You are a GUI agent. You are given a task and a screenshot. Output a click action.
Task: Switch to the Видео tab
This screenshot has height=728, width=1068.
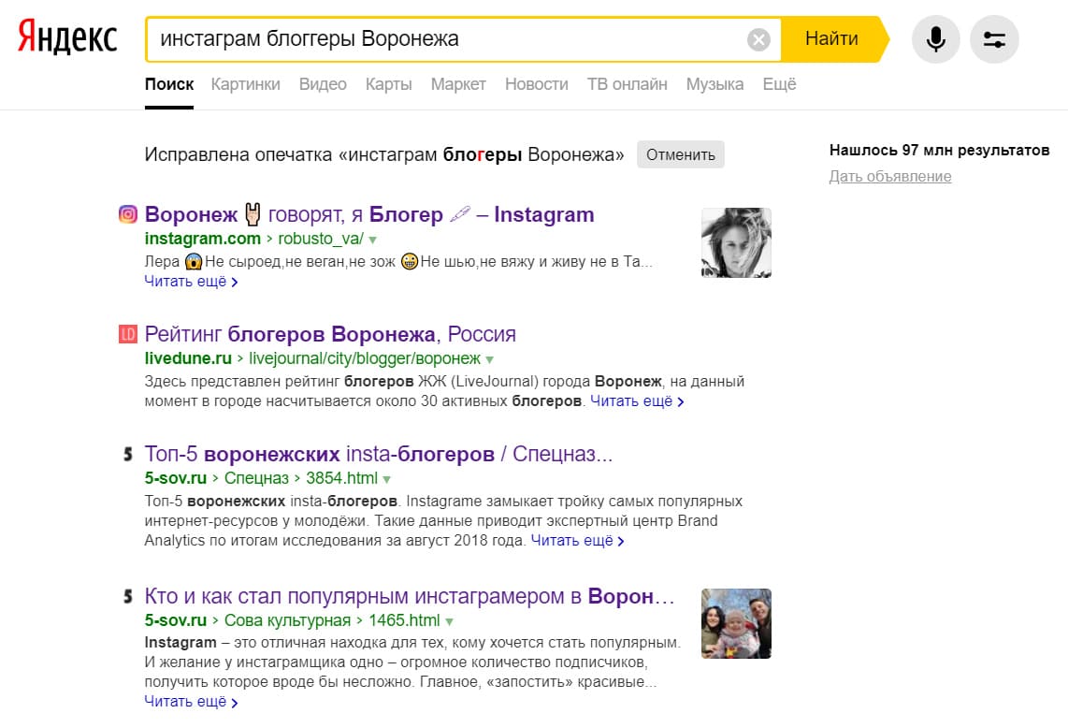[x=323, y=84]
